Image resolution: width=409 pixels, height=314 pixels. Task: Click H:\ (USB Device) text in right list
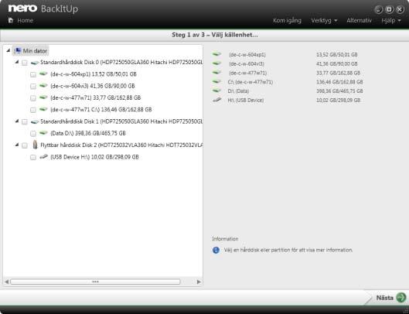245,100
